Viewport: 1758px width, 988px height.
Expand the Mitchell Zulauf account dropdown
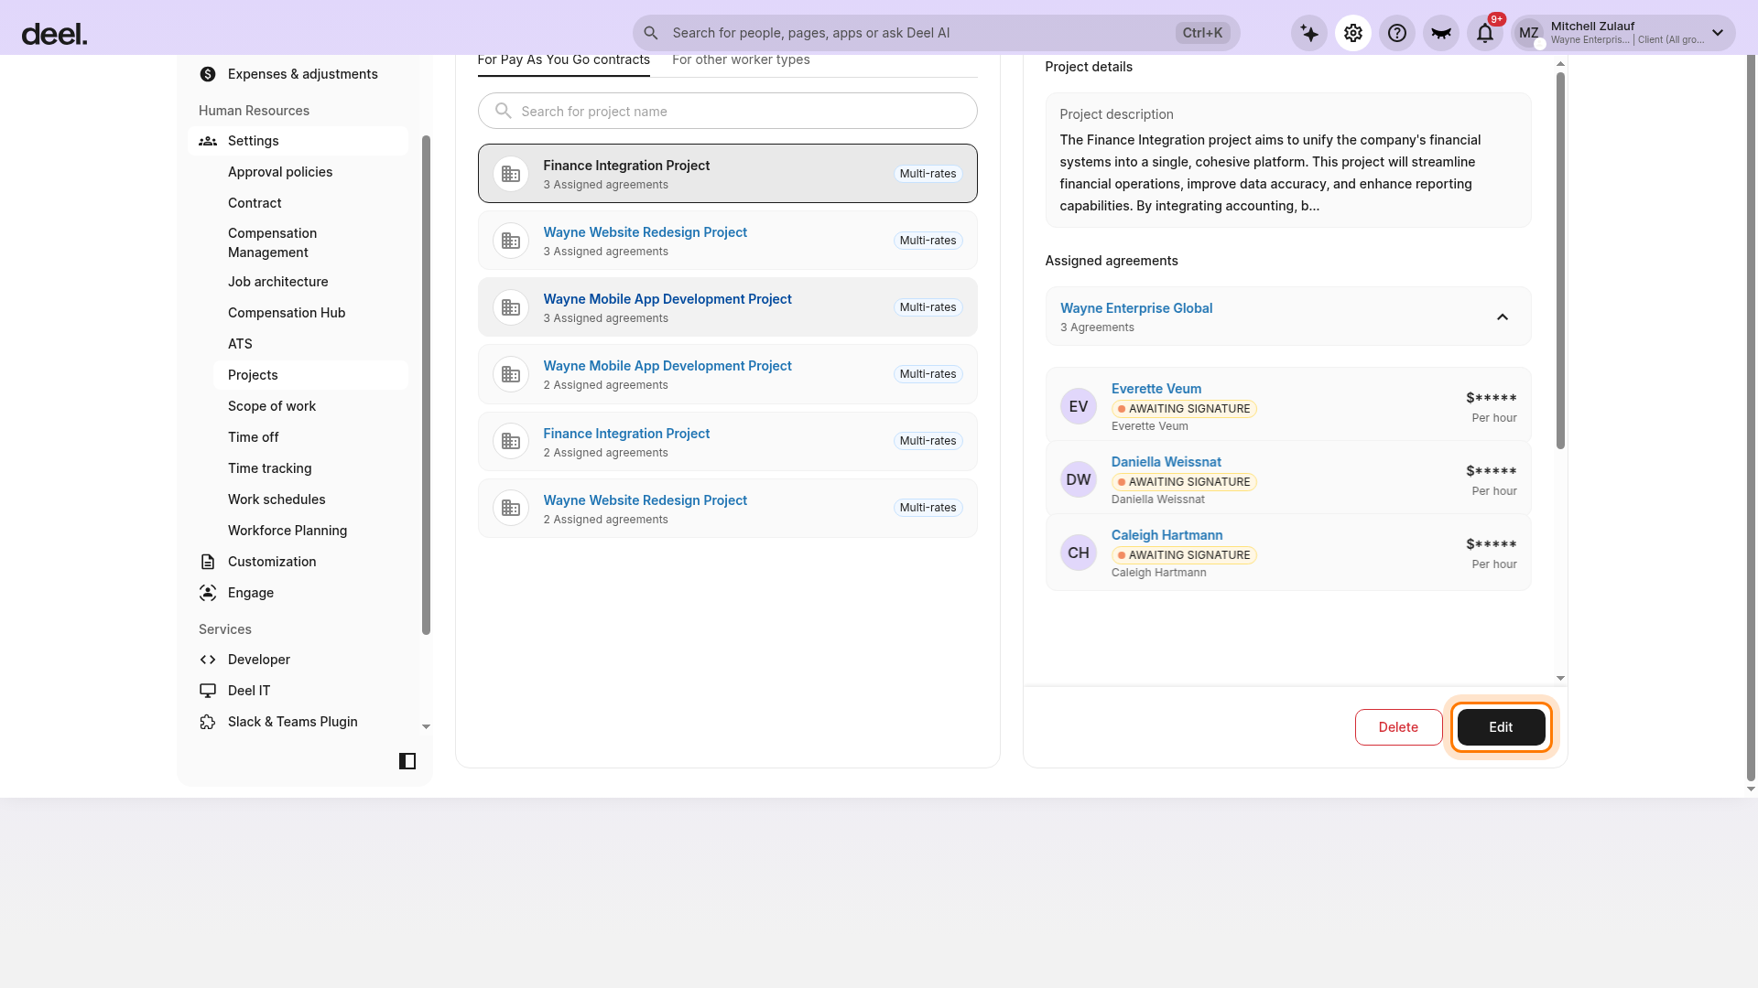click(1718, 33)
